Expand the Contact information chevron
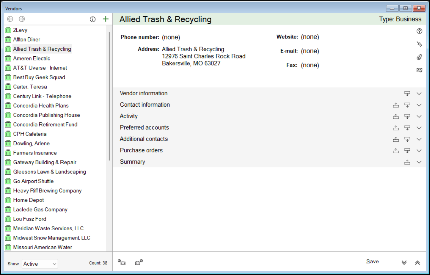The height and width of the screenshot is (275, 430). pos(419,105)
